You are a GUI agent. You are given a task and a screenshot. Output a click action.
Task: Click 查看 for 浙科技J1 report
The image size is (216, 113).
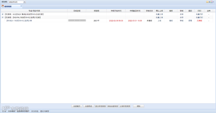tap(190, 21)
